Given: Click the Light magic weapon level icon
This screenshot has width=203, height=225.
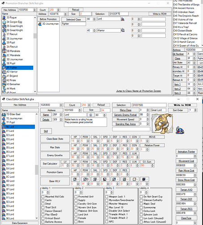Looking at the screenshot, I should click(x=134, y=179).
